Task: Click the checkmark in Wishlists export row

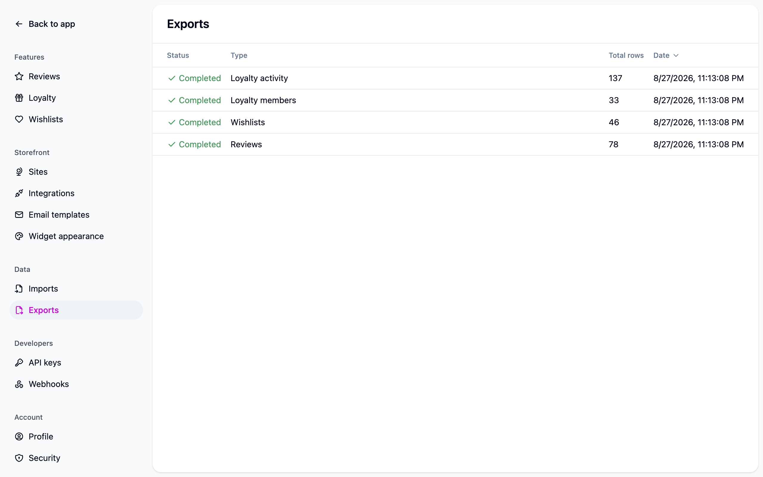Action: coord(171,123)
